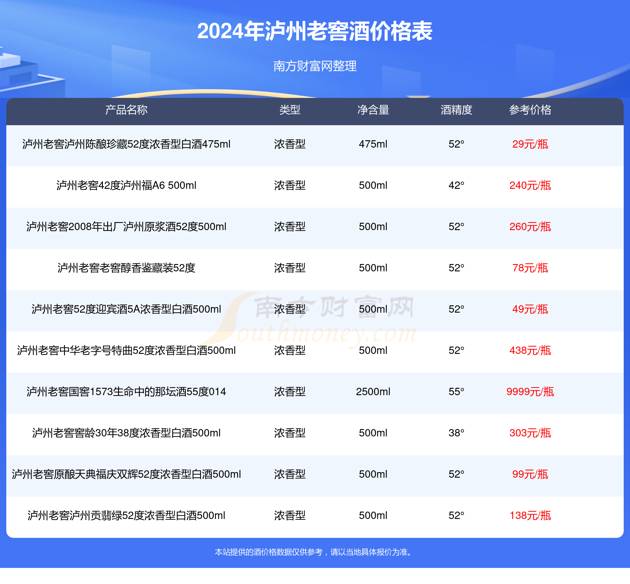Screen dimensions: 630x584
Task: Click the 42° alcohol cell
Action: 456,185
